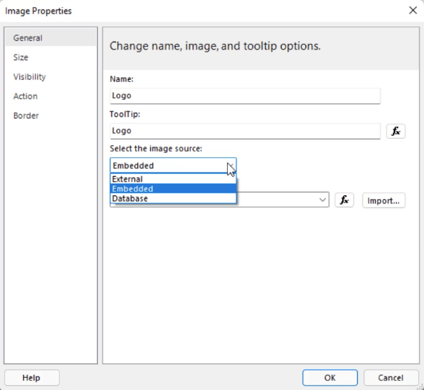Choose Database from the image source list
This screenshot has width=424, height=390.
173,198
